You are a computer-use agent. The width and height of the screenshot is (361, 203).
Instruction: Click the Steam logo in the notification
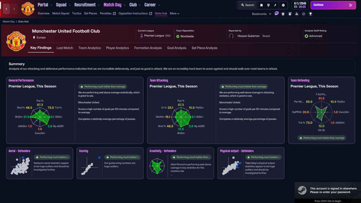click(x=303, y=191)
